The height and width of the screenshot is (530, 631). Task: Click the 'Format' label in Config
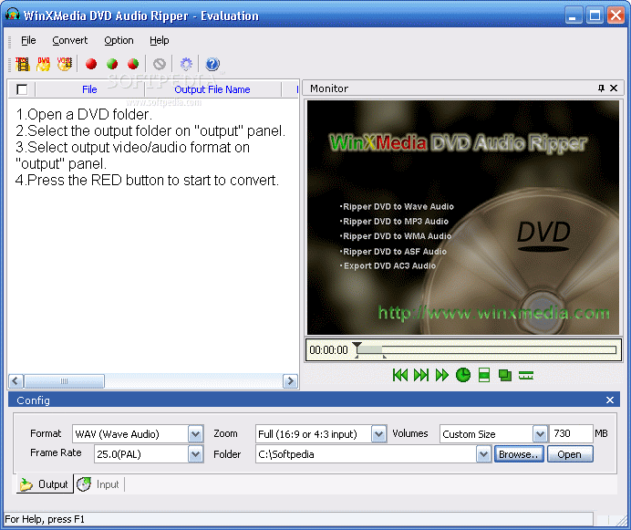pyautogui.click(x=46, y=433)
